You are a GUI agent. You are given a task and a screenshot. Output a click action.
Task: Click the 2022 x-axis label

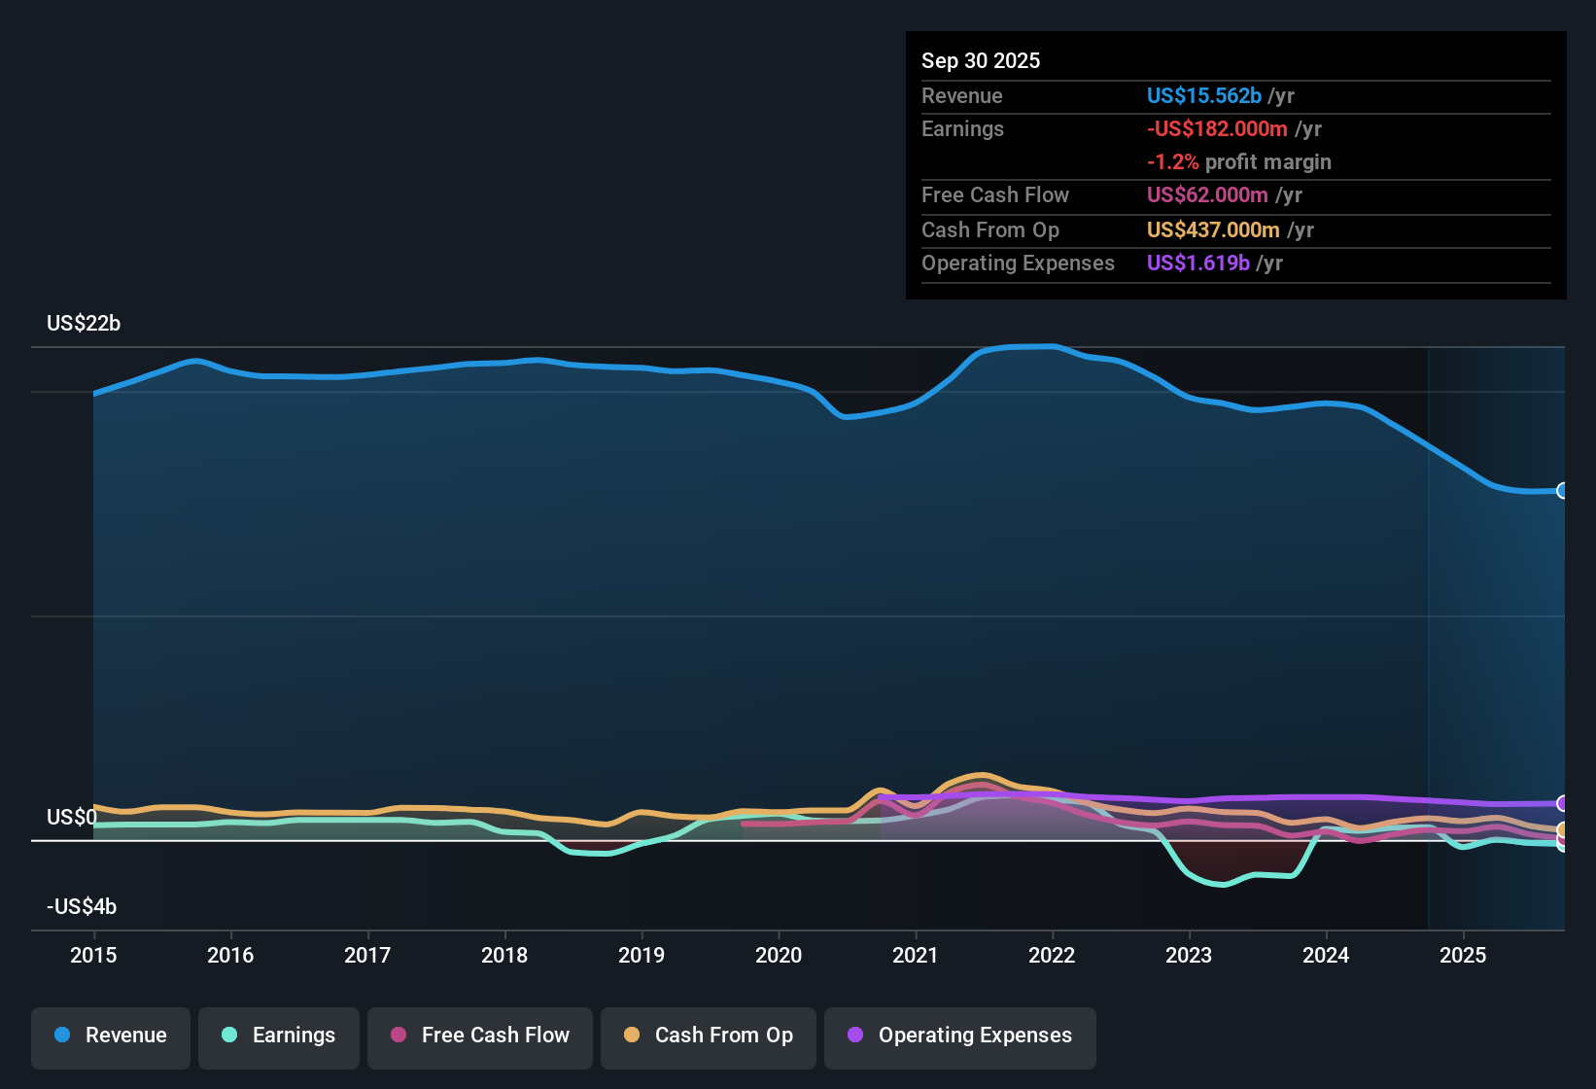point(1052,955)
